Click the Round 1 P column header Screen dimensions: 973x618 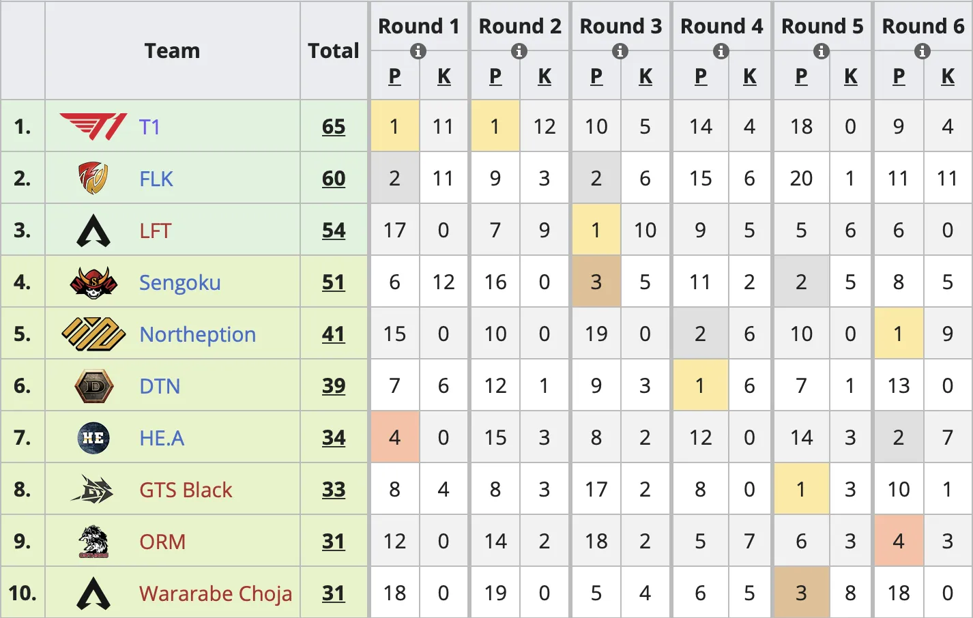[x=394, y=76]
